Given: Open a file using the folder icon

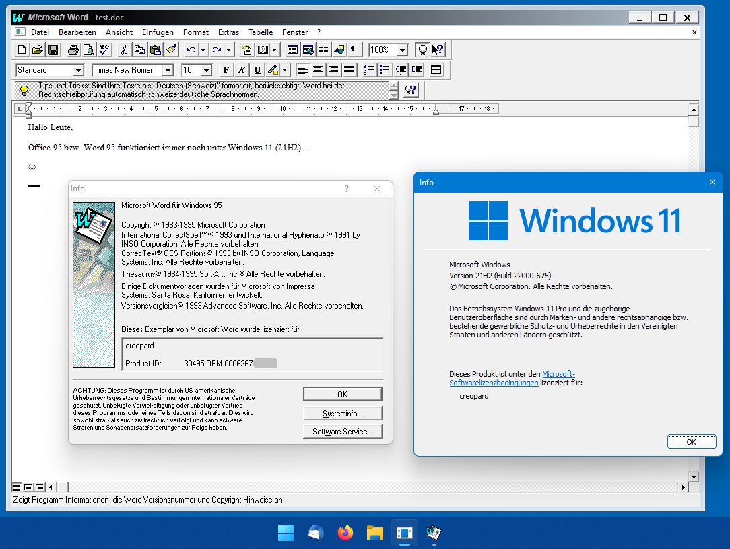Looking at the screenshot, I should [x=38, y=50].
